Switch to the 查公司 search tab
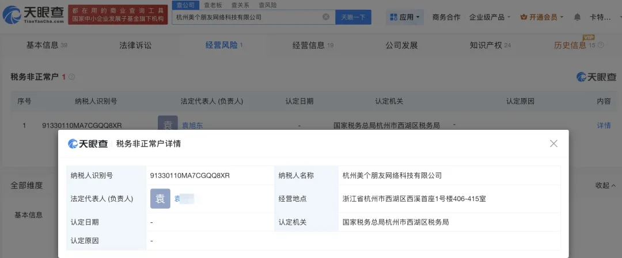Image resolution: width=622 pixels, height=258 pixels. tap(185, 5)
